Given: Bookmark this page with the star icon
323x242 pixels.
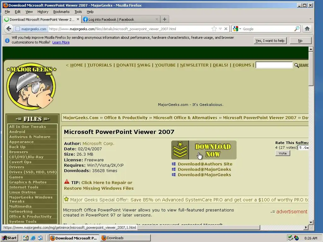Looking at the screenshot, I should (x=214, y=29).
